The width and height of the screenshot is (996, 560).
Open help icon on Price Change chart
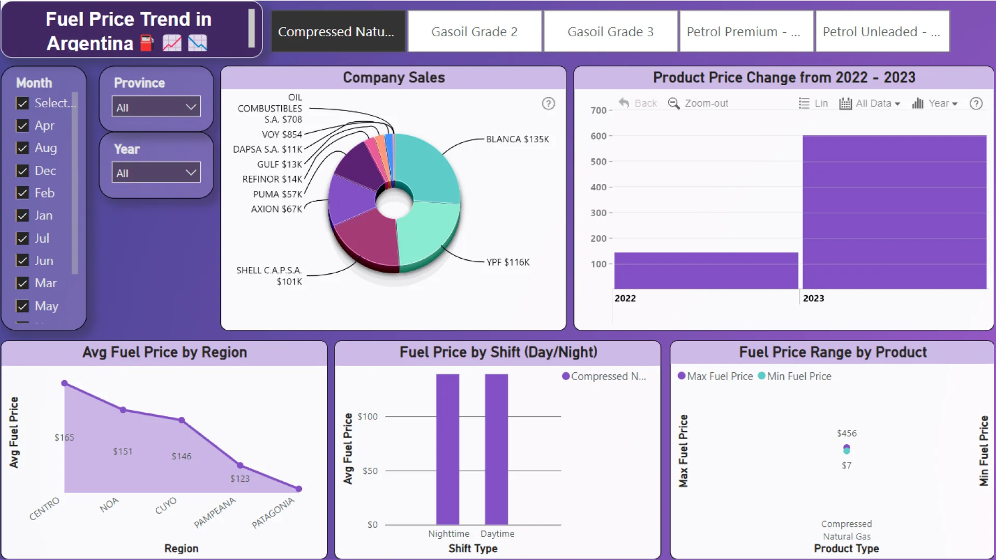[x=976, y=103]
